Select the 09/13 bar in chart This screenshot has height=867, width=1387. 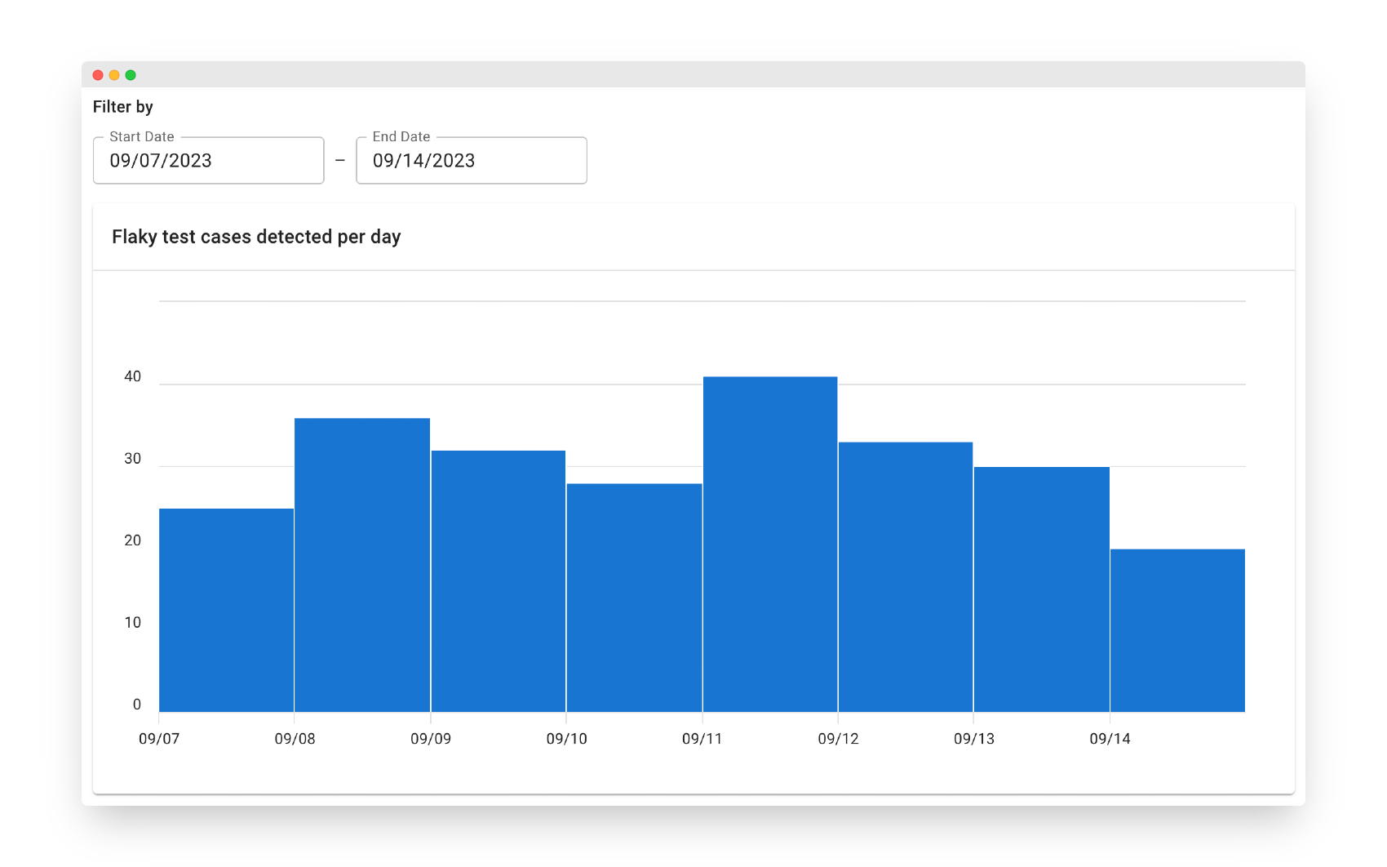click(x=1042, y=589)
